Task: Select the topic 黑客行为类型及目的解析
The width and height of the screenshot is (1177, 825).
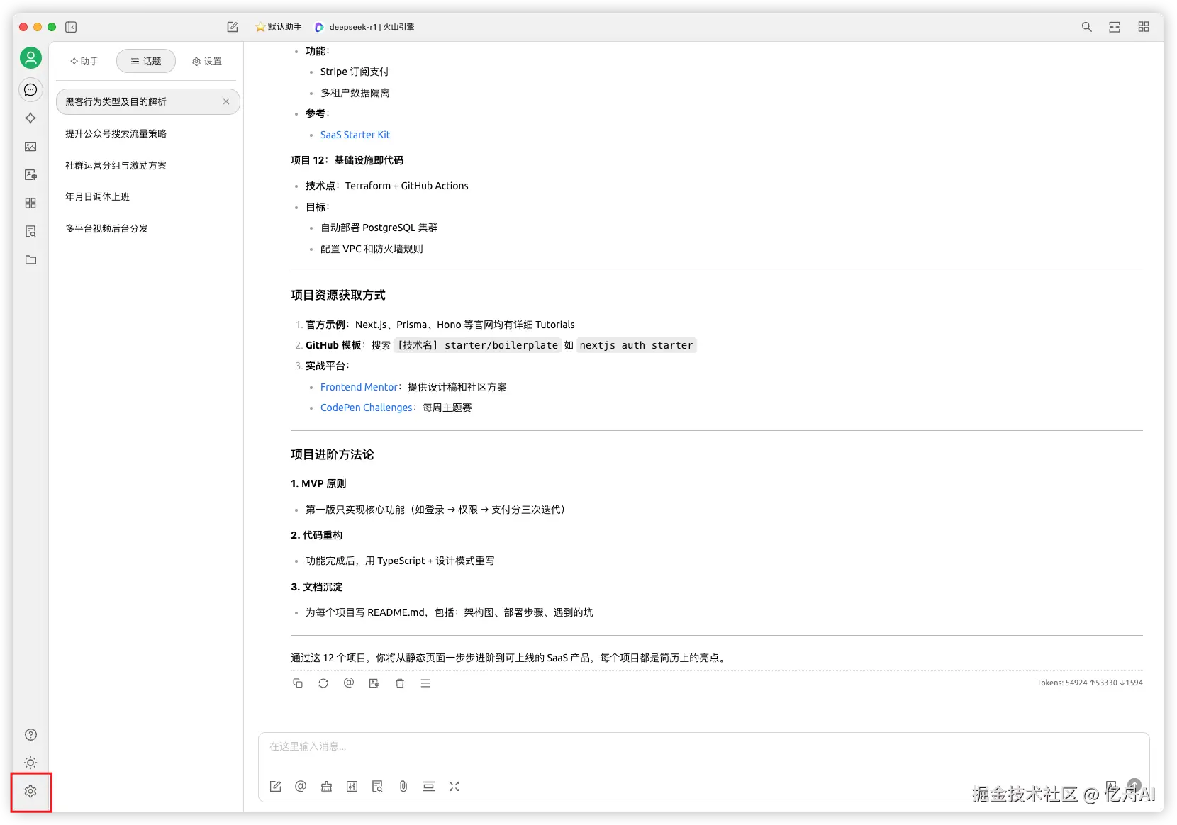Action: (x=148, y=102)
